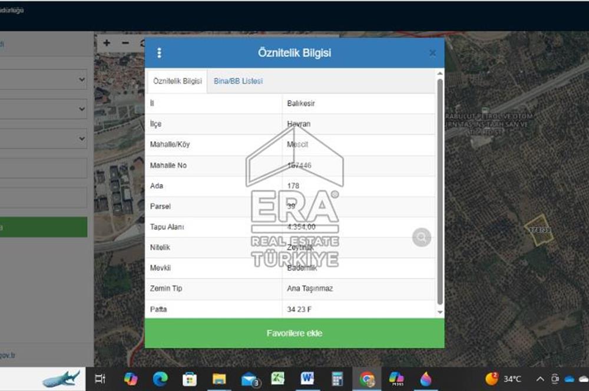Image resolution: width=589 pixels, height=391 pixels.
Task: Expand the second dropdown in left panel
Action: click(44, 109)
